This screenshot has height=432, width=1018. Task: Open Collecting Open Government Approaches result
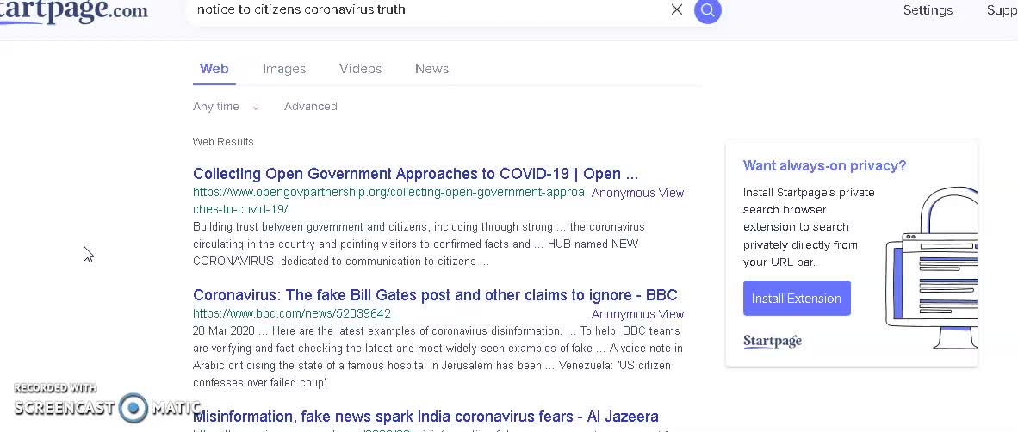point(415,174)
